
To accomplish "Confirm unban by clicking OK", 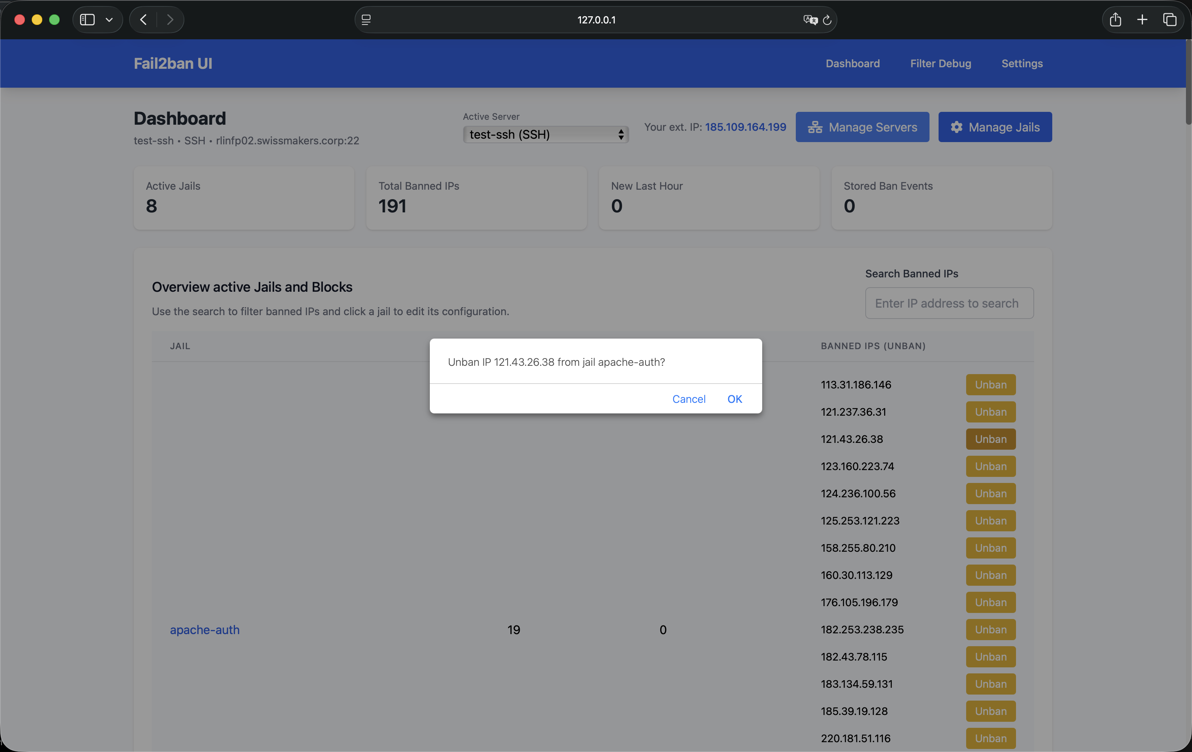I will tap(734, 399).
